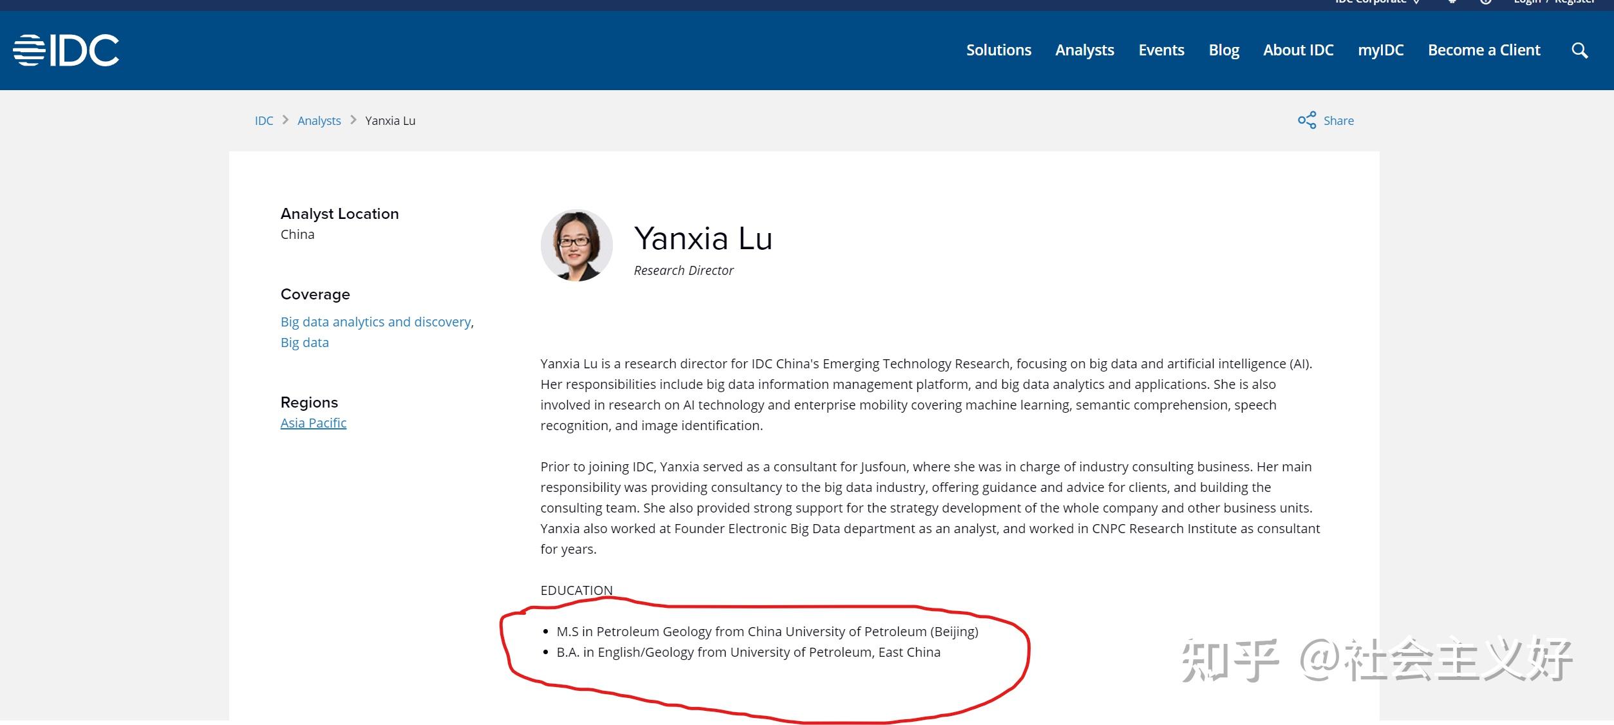Click the Research Director title text
Viewport: 1614px width, 725px height.
tap(684, 270)
